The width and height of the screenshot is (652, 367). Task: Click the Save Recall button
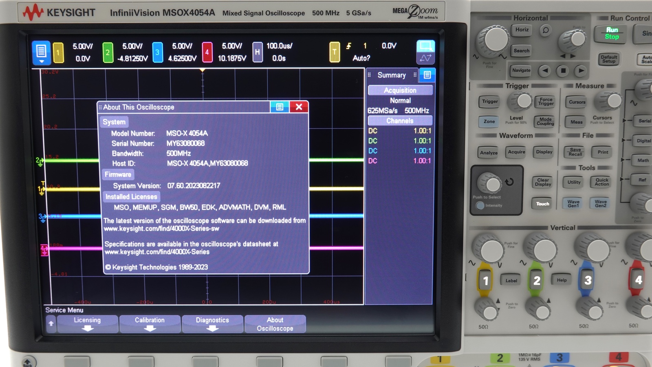point(575,152)
